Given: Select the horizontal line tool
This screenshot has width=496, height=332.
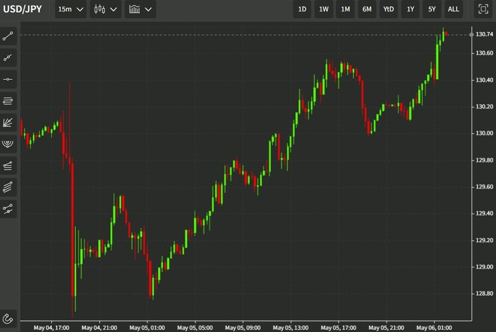Looking at the screenshot, I should (x=8, y=79).
